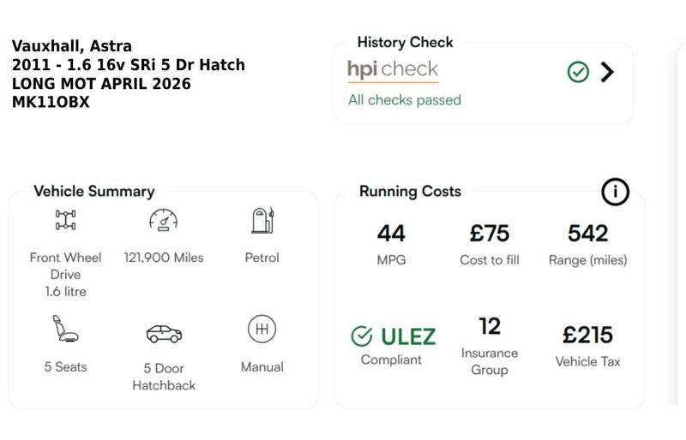Click the 12 Insurance Group value

490,326
